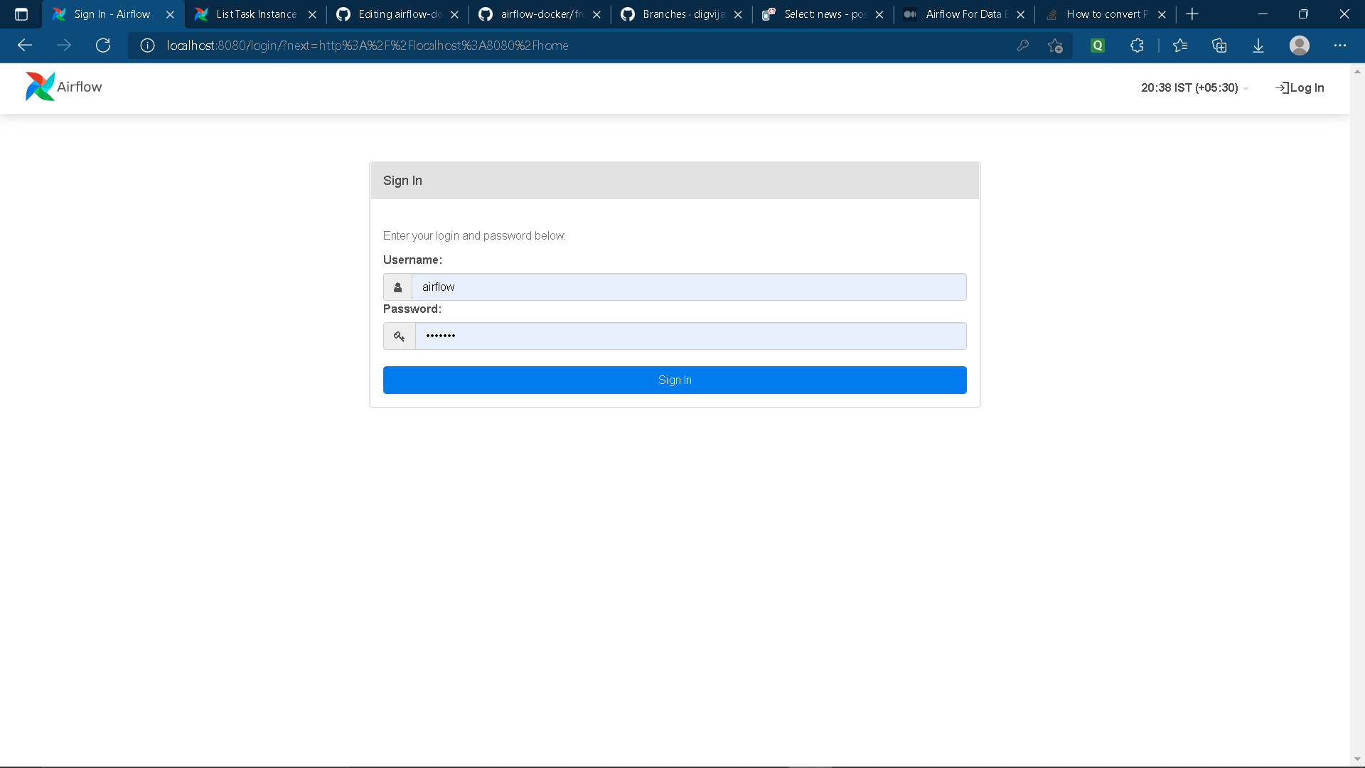Open the saved passwords key icon
The image size is (1365, 768).
click(1024, 45)
